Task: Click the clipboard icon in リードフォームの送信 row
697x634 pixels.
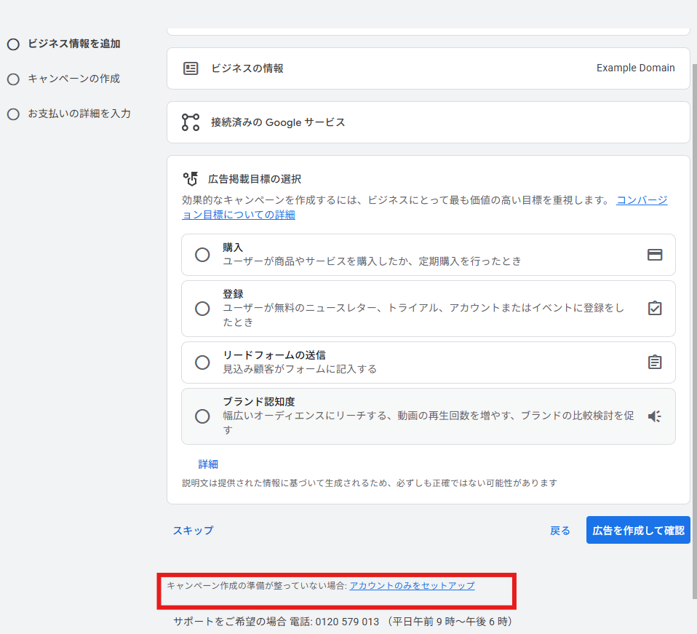Action: click(x=654, y=362)
